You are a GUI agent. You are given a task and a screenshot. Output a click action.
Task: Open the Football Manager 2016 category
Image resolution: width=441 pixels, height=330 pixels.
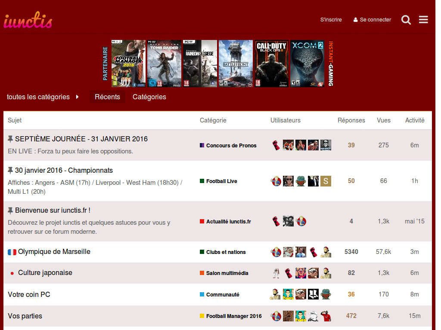point(231,316)
